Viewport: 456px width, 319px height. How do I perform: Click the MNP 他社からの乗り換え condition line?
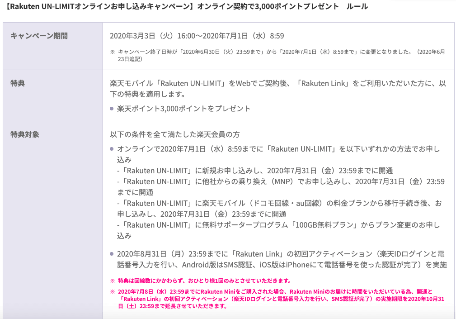click(281, 187)
